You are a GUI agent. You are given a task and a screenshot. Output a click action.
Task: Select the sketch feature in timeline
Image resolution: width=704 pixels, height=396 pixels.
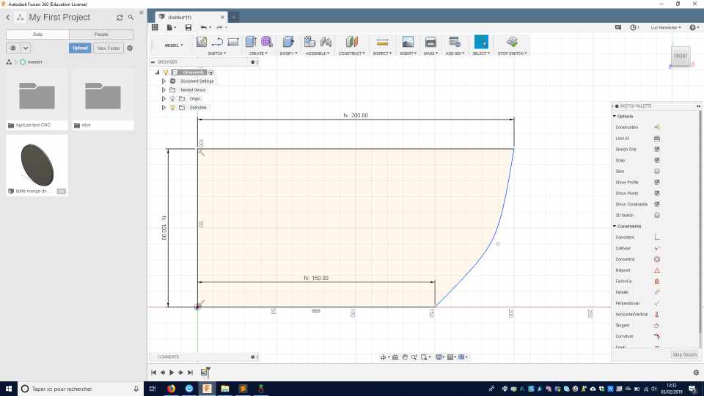[205, 372]
